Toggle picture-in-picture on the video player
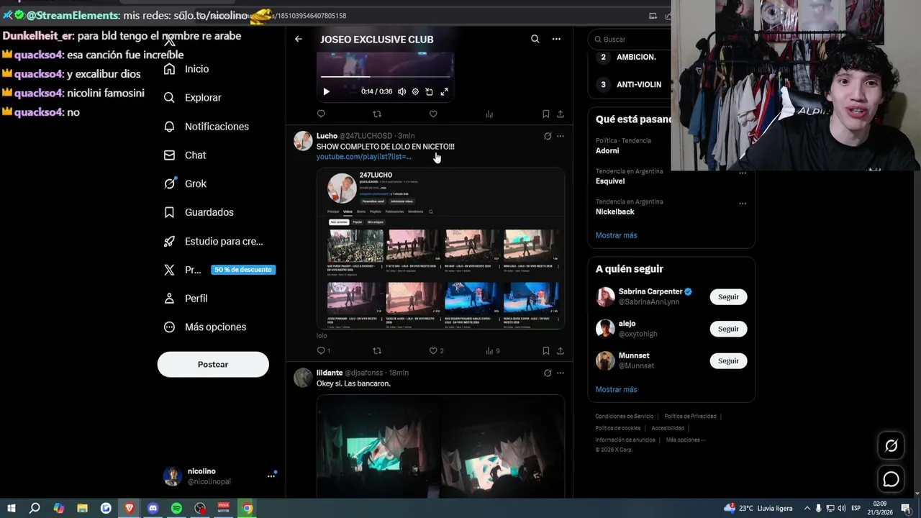Image resolution: width=921 pixels, height=518 pixels. tap(429, 91)
